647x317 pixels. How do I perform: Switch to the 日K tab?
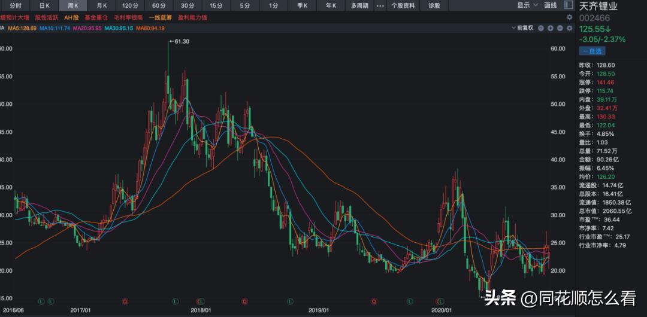click(44, 5)
